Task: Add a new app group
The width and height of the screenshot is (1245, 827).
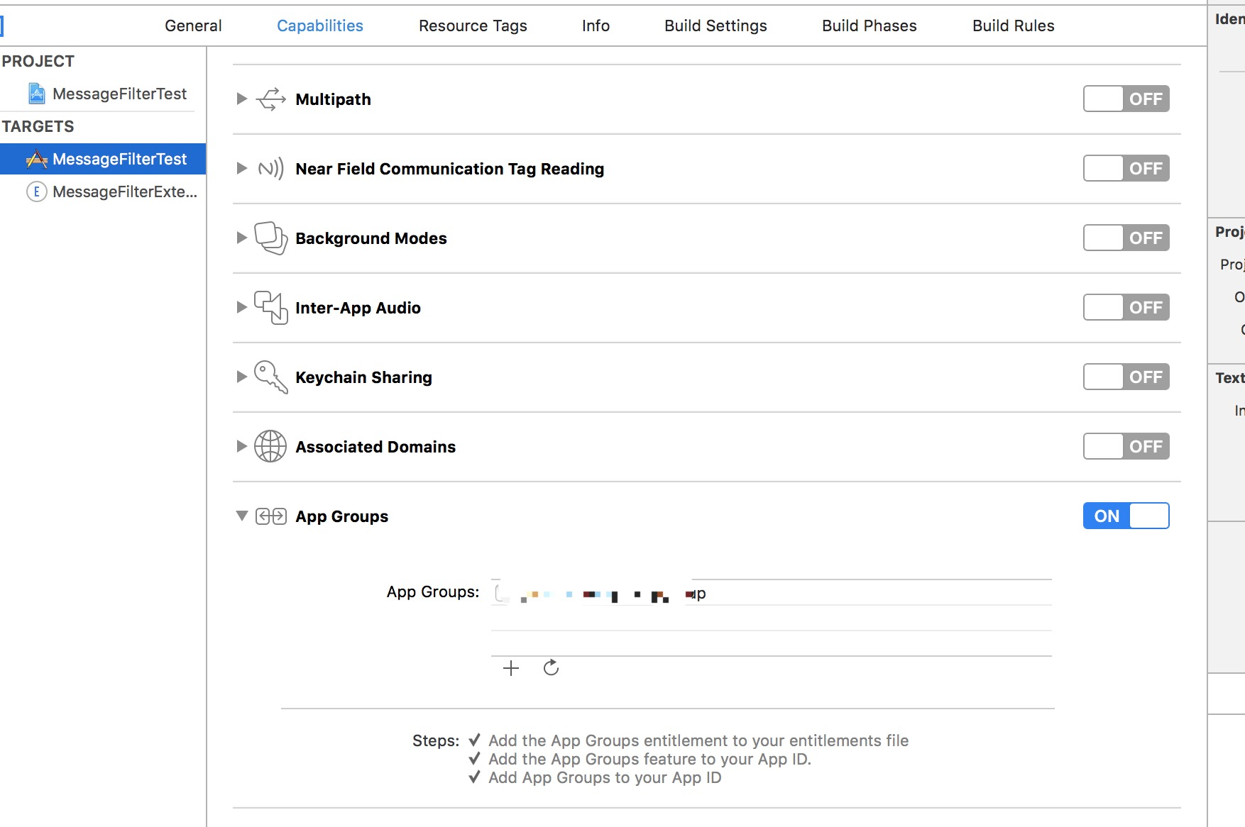Action: (511, 668)
